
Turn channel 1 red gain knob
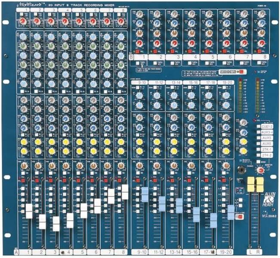point(23,21)
